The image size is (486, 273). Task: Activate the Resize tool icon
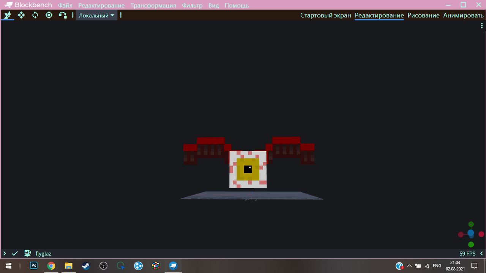[21, 15]
